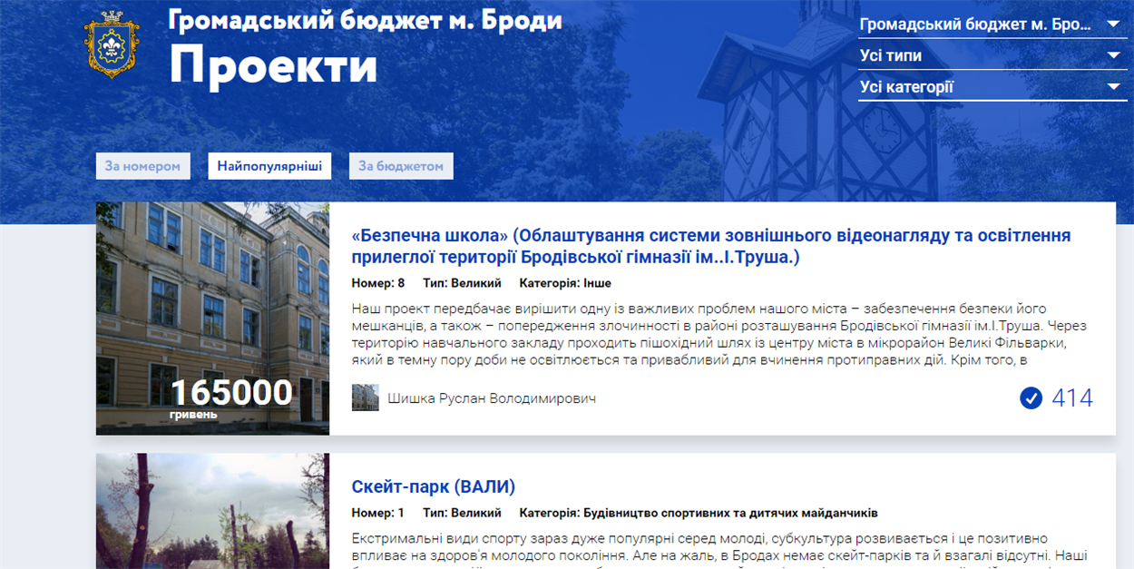Click the Громадський бюджет м. Броди header title
Image resolution: width=1134 pixels, height=569 pixels.
click(365, 20)
